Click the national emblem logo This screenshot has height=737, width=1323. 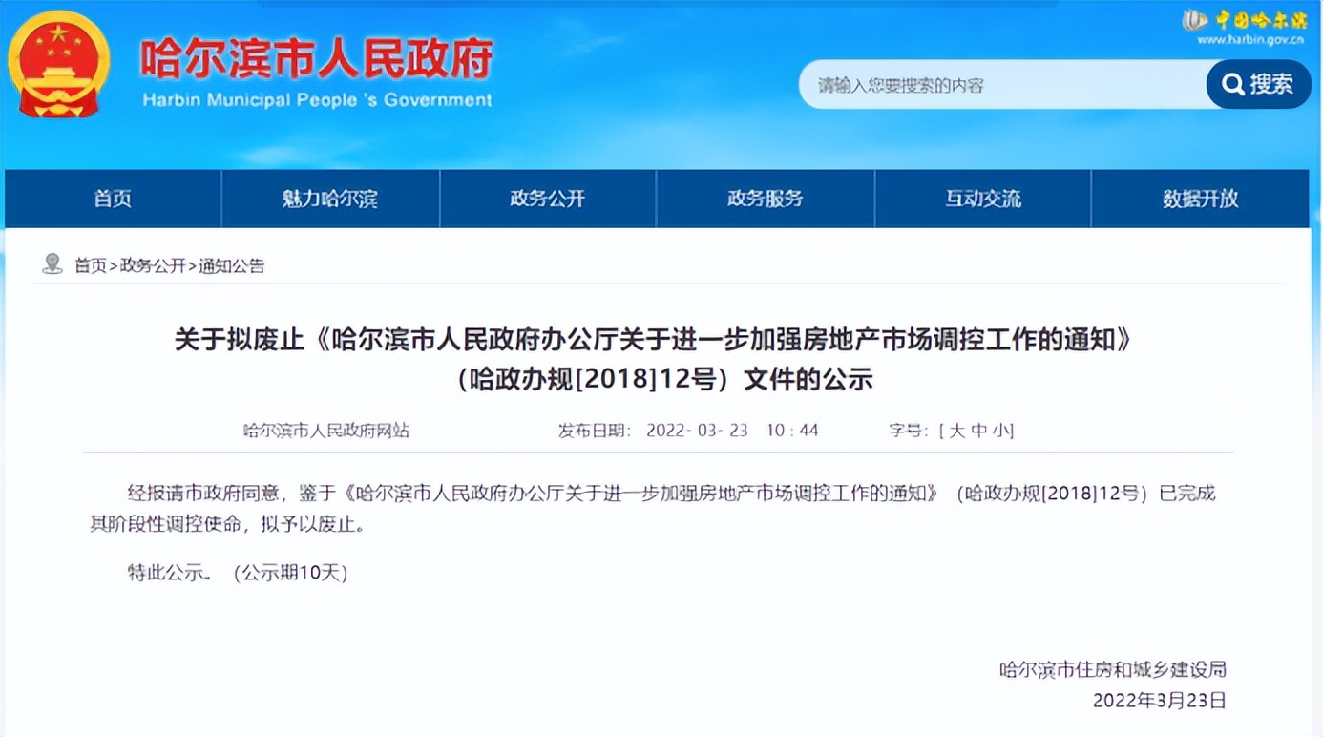pos(59,64)
